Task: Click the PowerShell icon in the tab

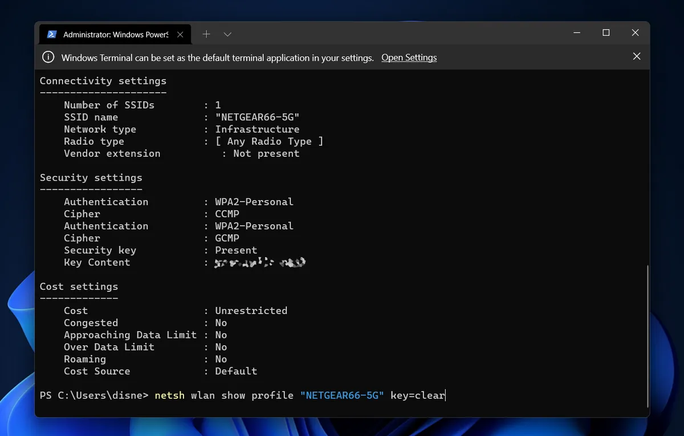Action: (x=51, y=34)
